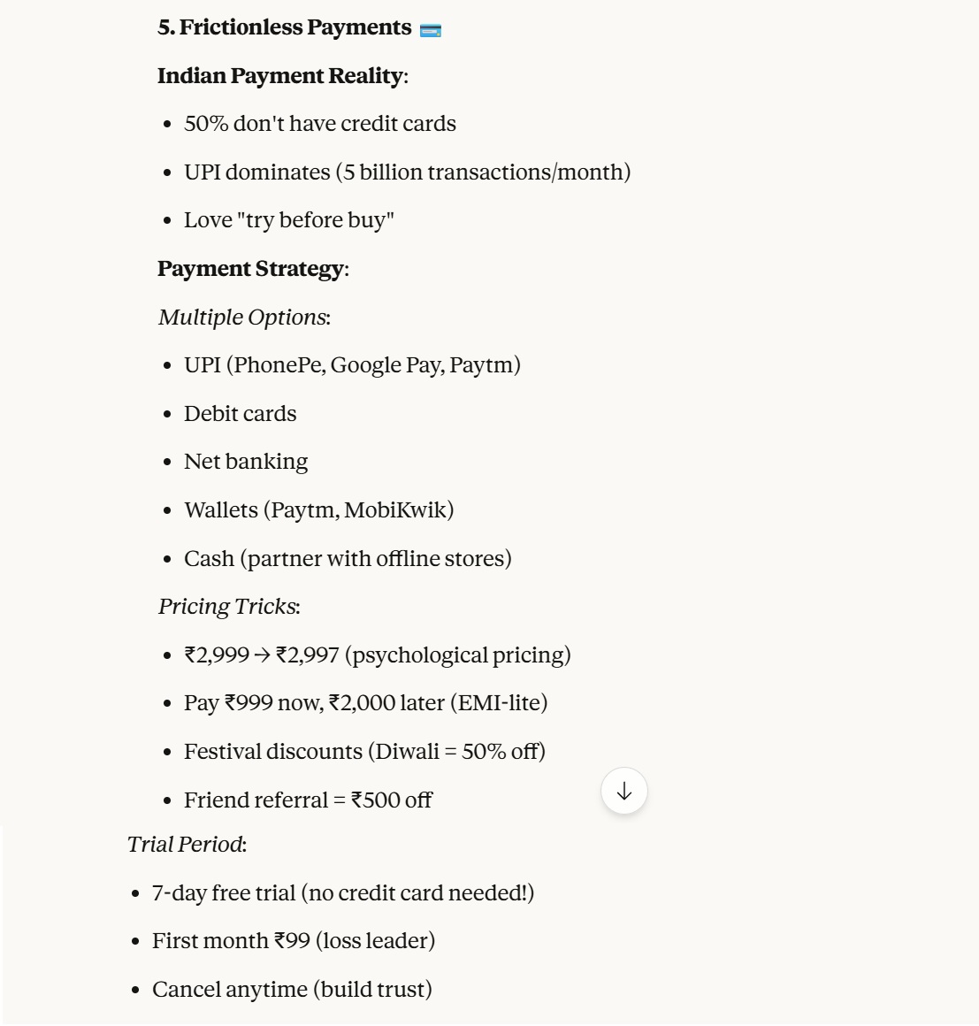Click the credit card emoji icon
The image size is (979, 1026).
pyautogui.click(x=431, y=30)
